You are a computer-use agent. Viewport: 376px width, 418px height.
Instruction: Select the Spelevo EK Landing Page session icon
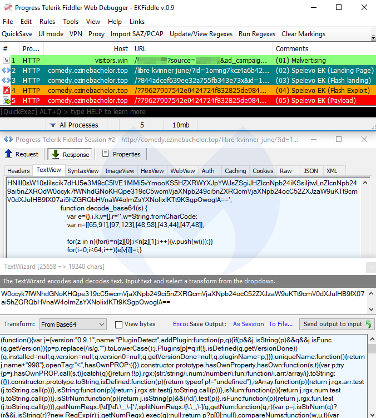coord(6,70)
